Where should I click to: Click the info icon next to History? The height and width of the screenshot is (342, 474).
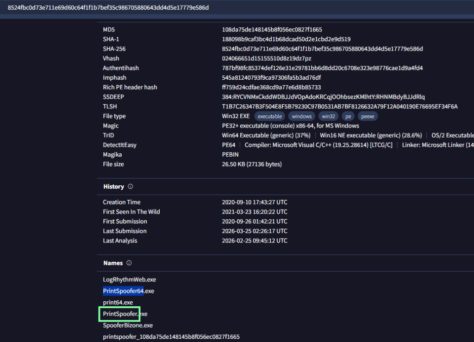click(x=130, y=187)
